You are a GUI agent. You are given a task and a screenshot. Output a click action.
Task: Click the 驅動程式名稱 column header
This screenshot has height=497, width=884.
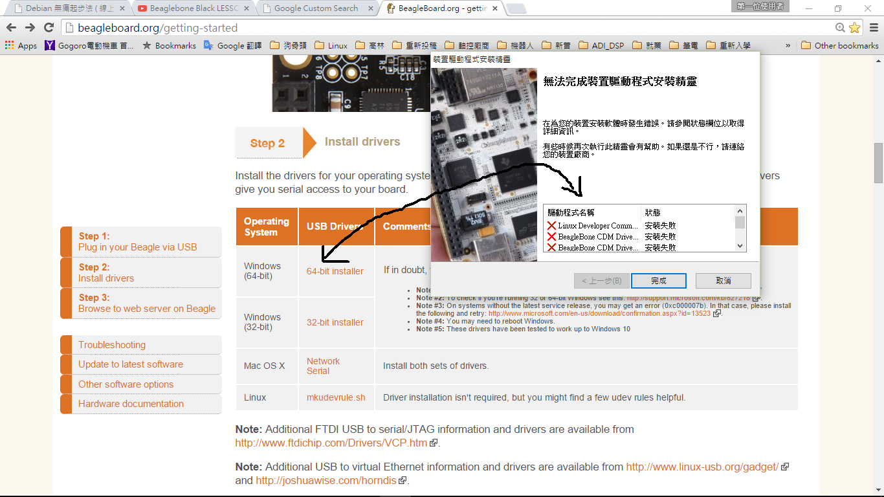[592, 212]
